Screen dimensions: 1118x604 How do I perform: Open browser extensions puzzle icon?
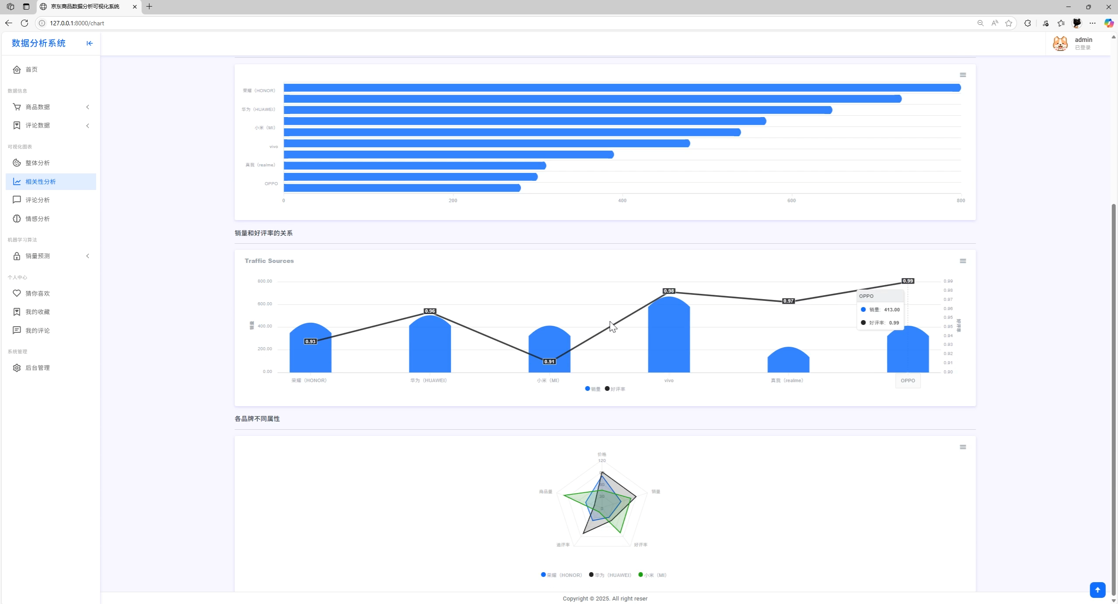tap(1028, 23)
